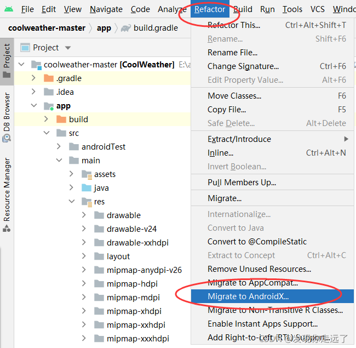The image size is (356, 348).
Task: Click the layout folder icon
Action: point(99,256)
